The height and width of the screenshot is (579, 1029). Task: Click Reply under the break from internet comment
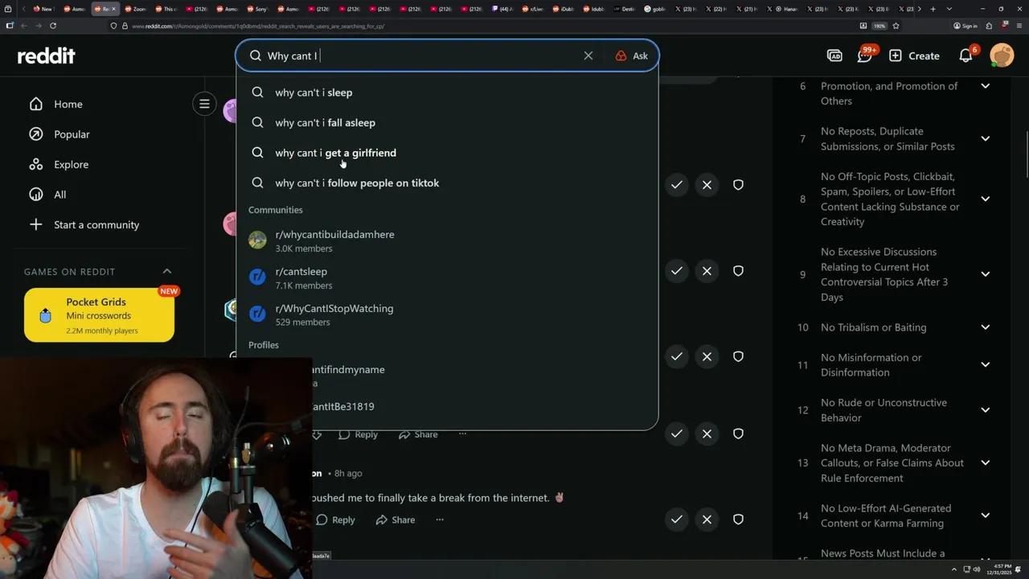(x=335, y=520)
